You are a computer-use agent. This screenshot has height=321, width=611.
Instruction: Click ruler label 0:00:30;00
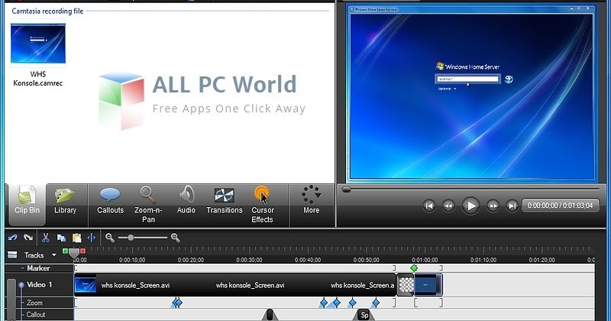point(249,260)
